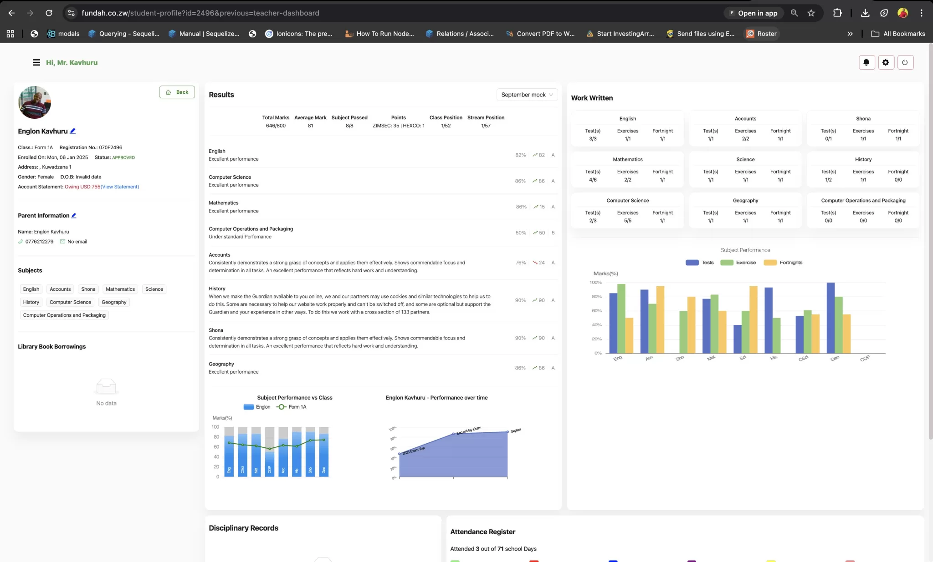Image resolution: width=933 pixels, height=562 pixels.
Task: Open browser extensions puzzle icon
Action: pyautogui.click(x=837, y=13)
